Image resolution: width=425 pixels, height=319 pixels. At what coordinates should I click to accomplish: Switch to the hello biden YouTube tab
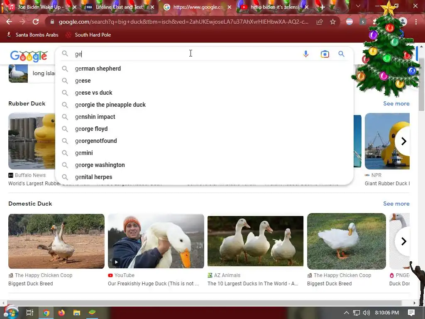tap(274, 7)
